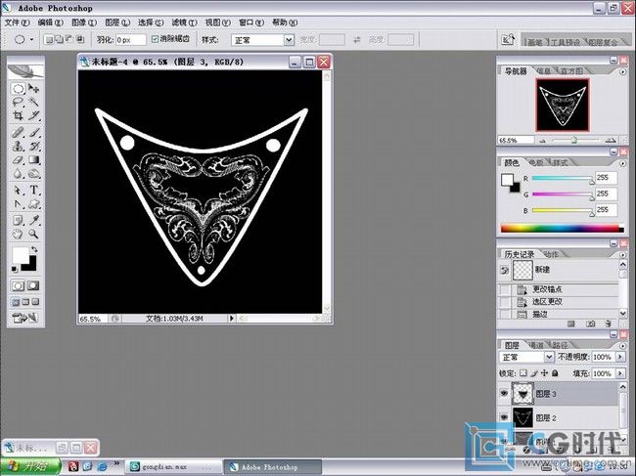Hide layer 图层 2 with eye icon

504,417
